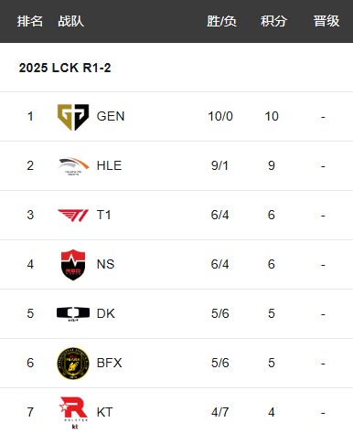Select the 晋级 column header
Image resolution: width=353 pixels, height=433 pixels.
326,21
